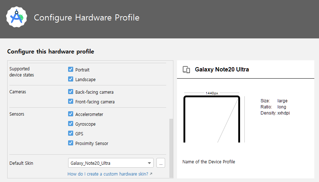Disable the Front-facing camera checkbox
This screenshot has height=182, width=319.
pyautogui.click(x=71, y=101)
